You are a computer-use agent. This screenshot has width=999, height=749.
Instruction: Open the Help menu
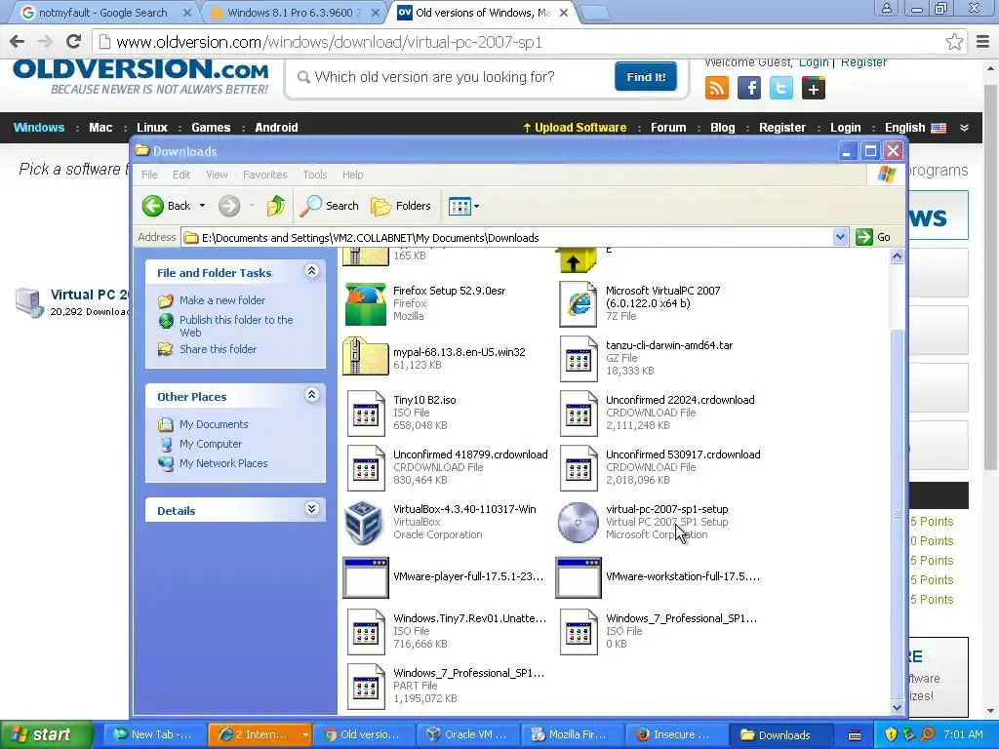(352, 175)
